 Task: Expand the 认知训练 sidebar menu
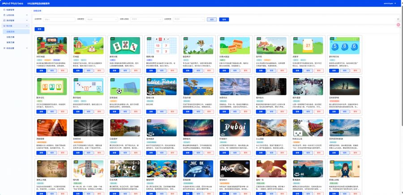(13, 15)
